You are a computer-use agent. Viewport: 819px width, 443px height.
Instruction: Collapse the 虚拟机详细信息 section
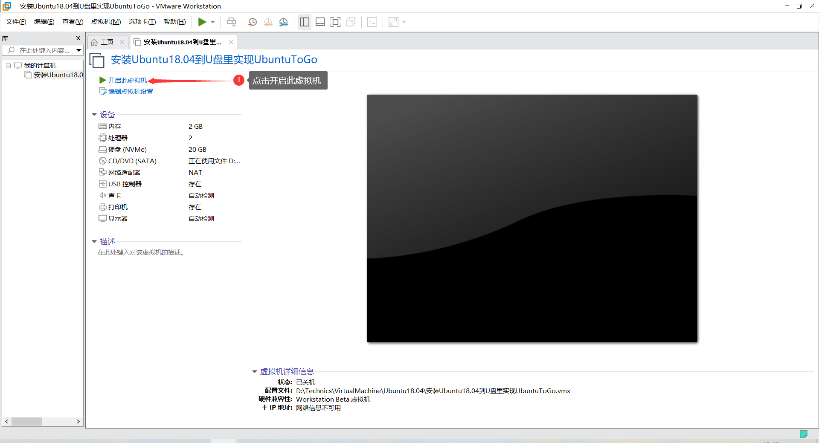pos(255,372)
